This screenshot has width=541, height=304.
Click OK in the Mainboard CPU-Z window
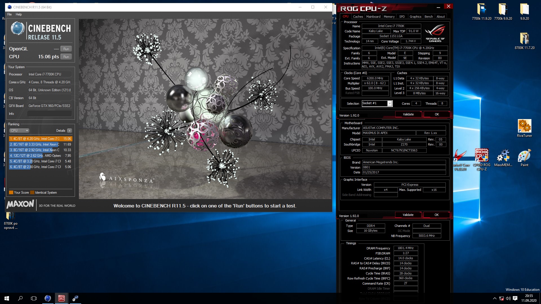pyautogui.click(x=436, y=215)
